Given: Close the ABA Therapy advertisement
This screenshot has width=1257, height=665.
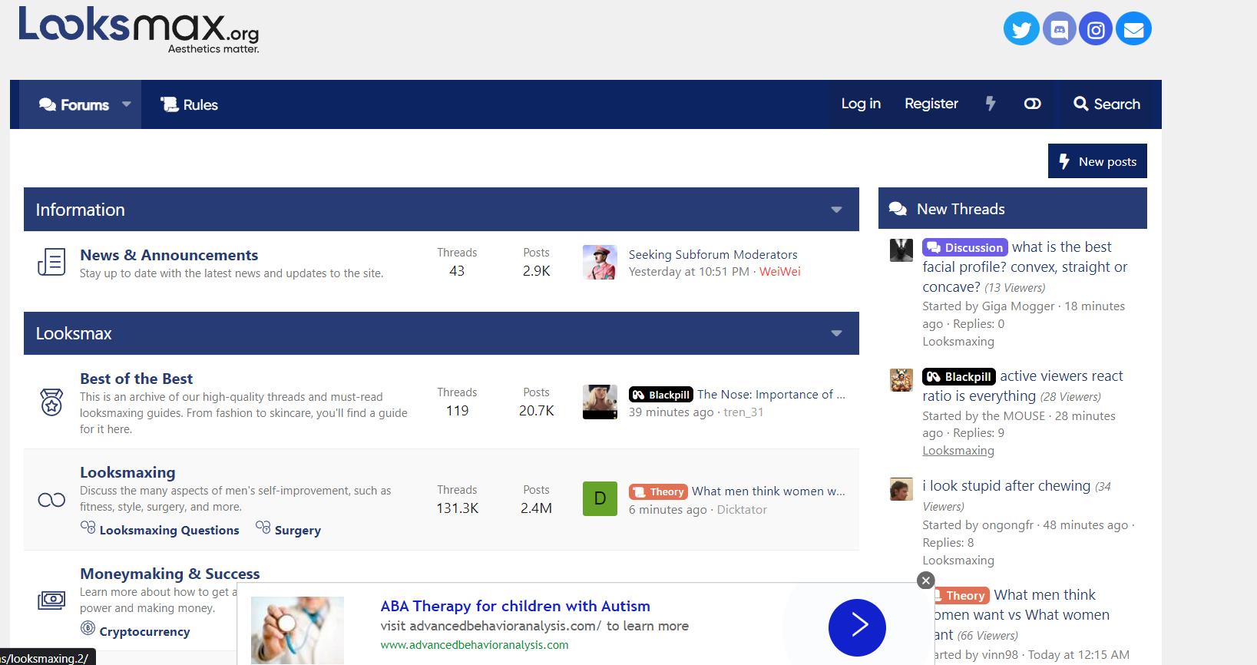Looking at the screenshot, I should pyautogui.click(x=926, y=581).
